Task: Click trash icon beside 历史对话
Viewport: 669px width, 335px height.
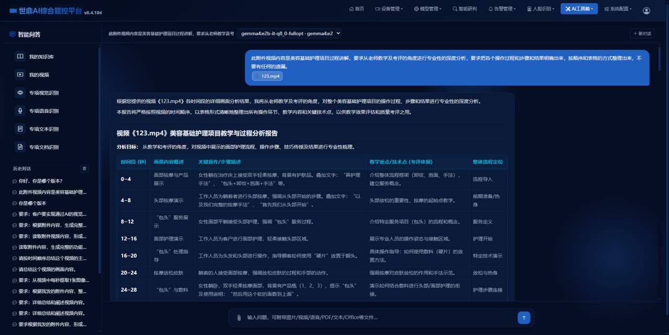Action: click(85, 169)
